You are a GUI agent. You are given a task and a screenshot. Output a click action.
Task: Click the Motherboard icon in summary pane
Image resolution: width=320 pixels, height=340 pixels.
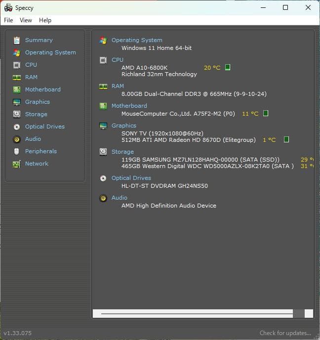[x=103, y=106]
